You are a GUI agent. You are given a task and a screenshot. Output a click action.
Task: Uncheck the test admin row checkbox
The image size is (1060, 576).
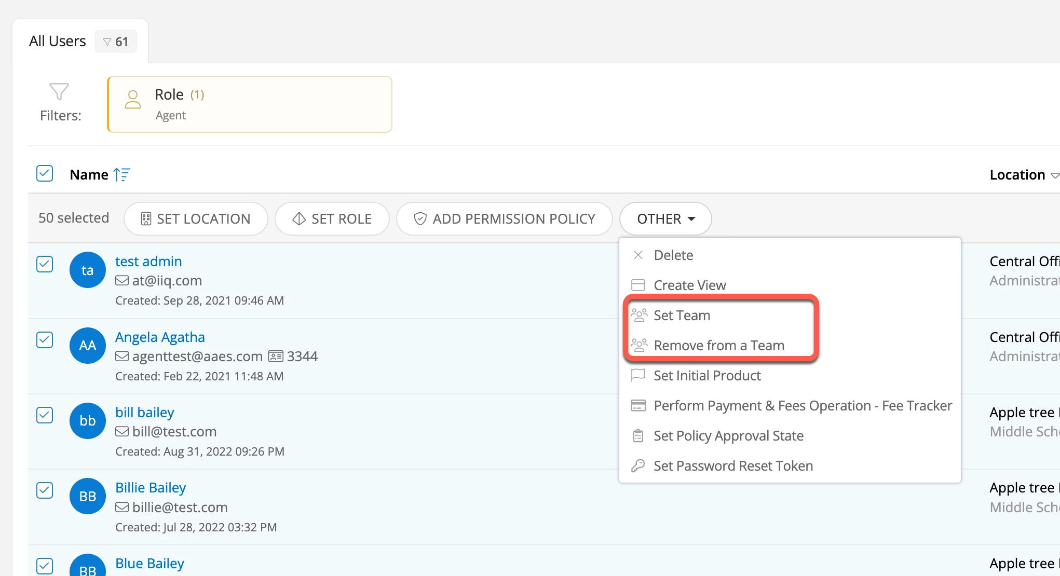(45, 264)
